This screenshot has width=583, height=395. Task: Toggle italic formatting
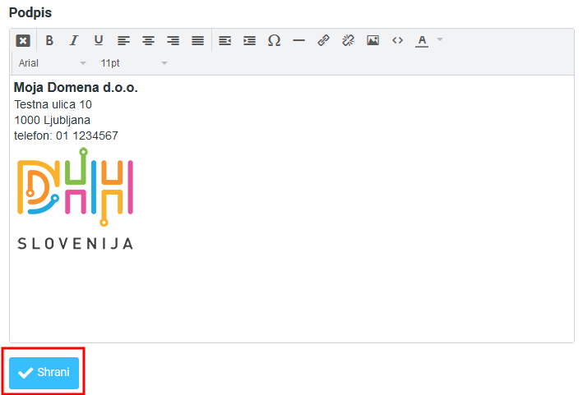[x=74, y=40]
